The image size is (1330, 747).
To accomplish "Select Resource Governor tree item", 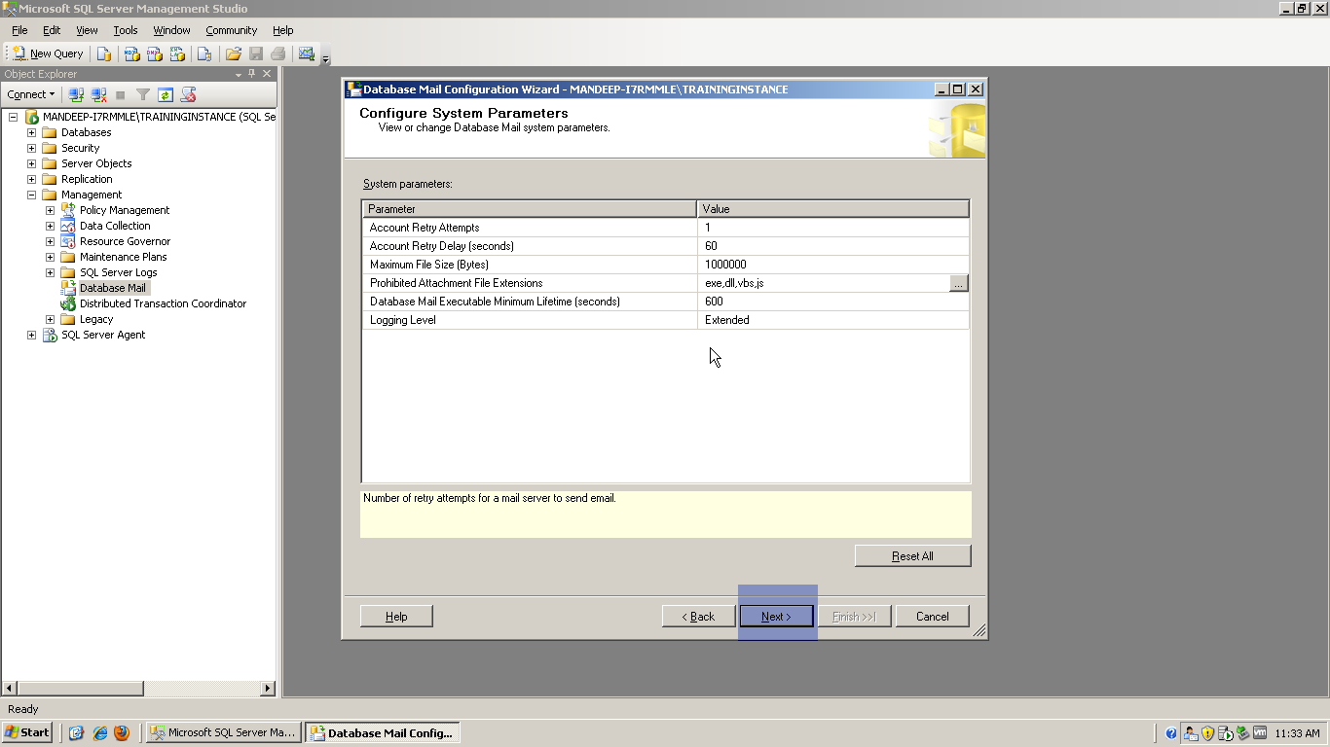I will [125, 241].
